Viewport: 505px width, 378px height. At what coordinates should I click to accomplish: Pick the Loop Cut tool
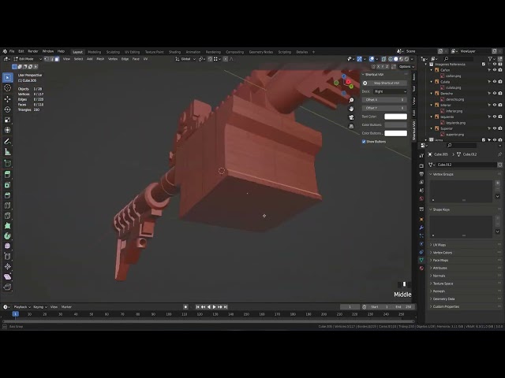point(8,206)
